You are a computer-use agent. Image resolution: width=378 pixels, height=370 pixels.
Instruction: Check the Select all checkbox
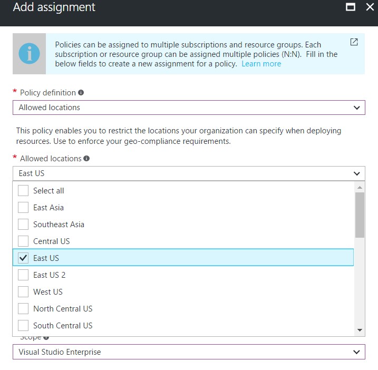[23, 191]
